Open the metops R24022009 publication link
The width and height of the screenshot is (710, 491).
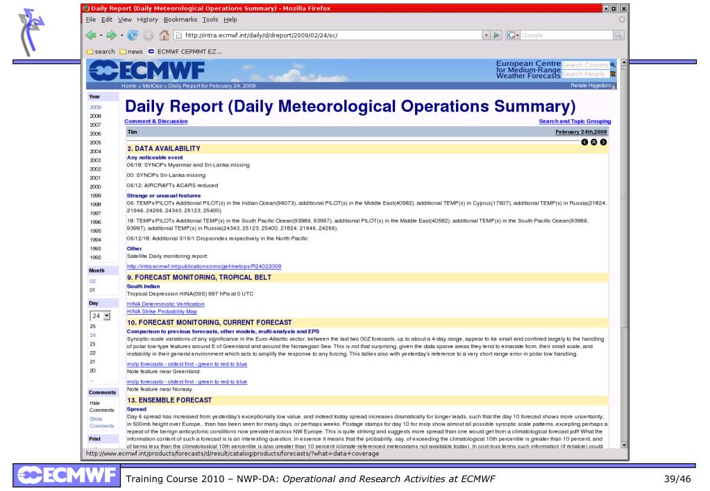[204, 266]
